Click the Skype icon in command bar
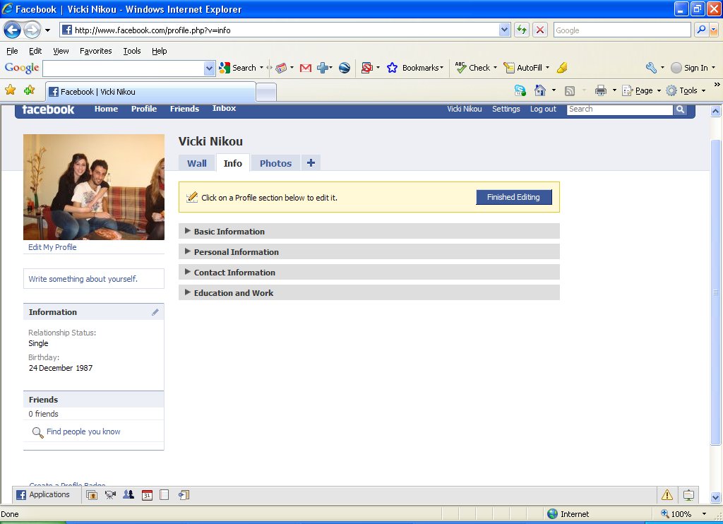The height and width of the screenshot is (524, 723). point(520,90)
